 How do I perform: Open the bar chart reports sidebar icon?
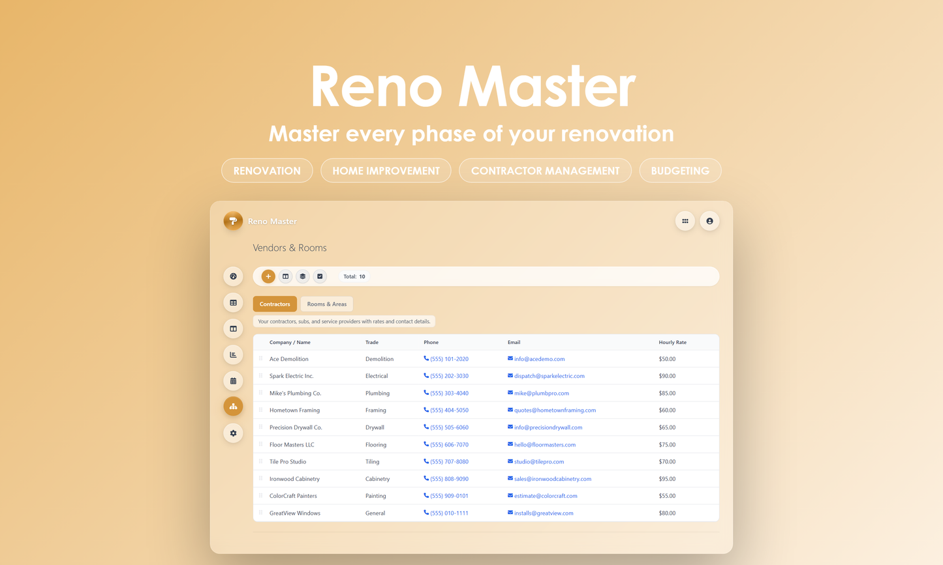(233, 355)
